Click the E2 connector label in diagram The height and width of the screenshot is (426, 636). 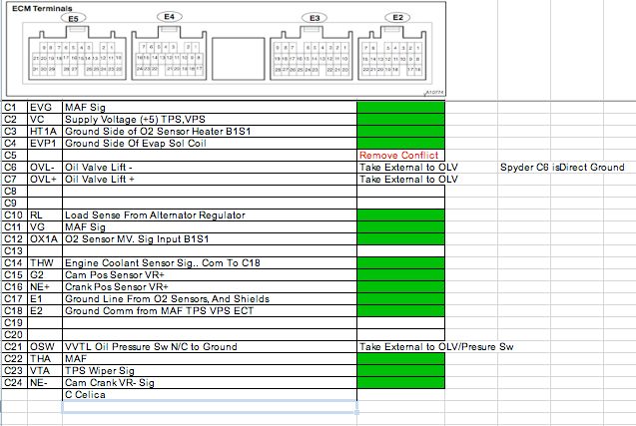click(397, 17)
